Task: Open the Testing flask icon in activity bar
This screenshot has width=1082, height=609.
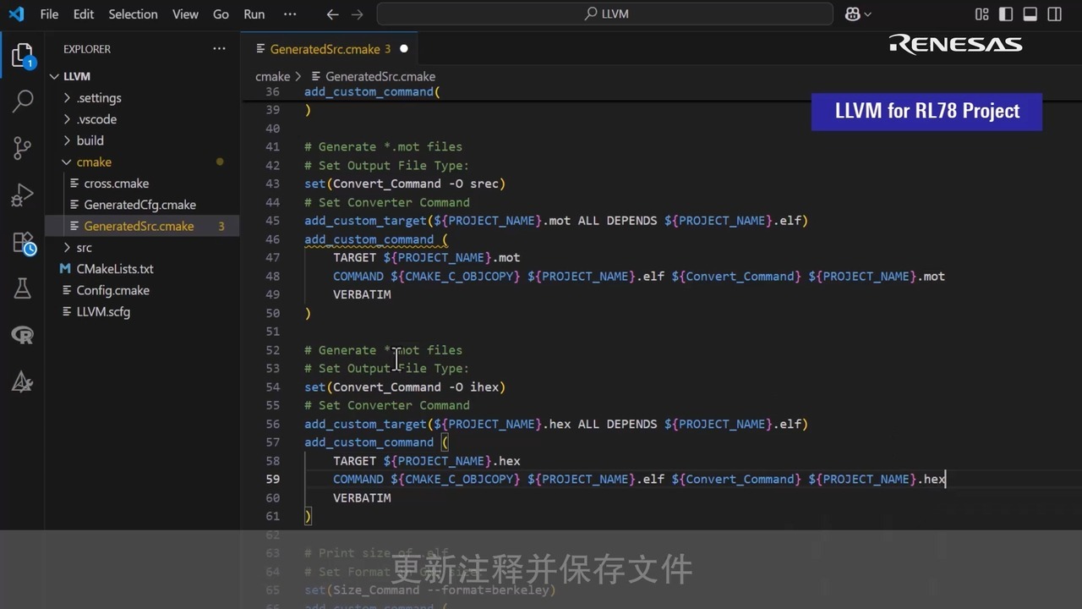Action: [23, 288]
